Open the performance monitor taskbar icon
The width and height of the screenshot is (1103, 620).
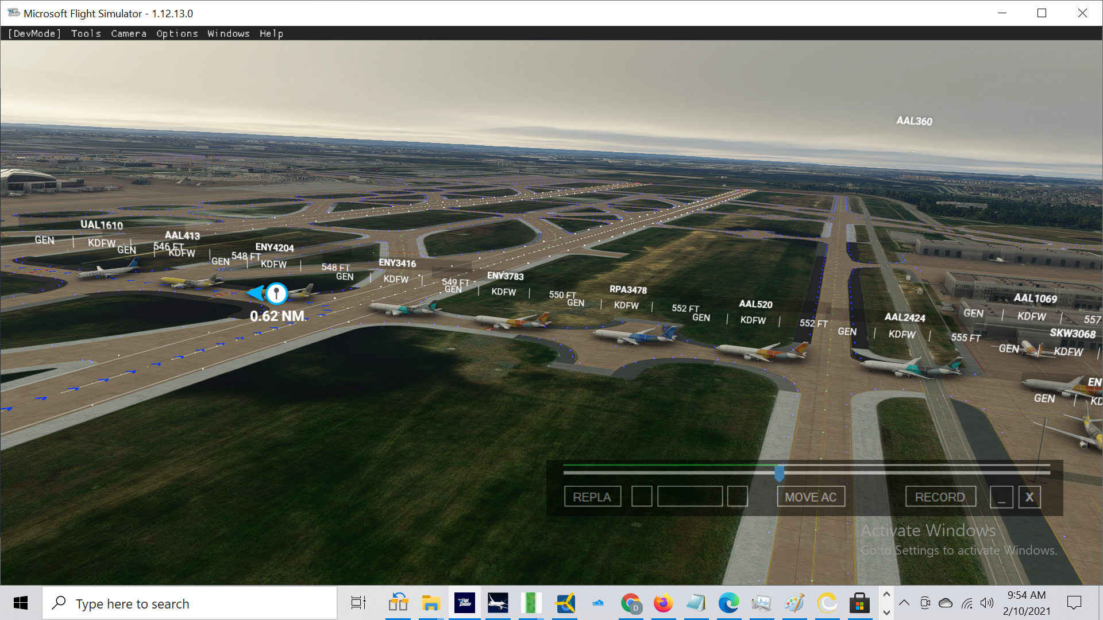pos(762,603)
